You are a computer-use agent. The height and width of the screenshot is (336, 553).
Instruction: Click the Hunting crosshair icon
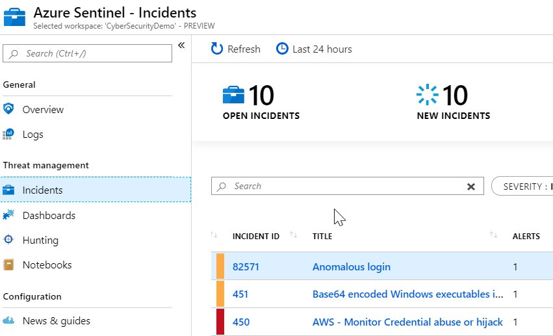click(8, 240)
